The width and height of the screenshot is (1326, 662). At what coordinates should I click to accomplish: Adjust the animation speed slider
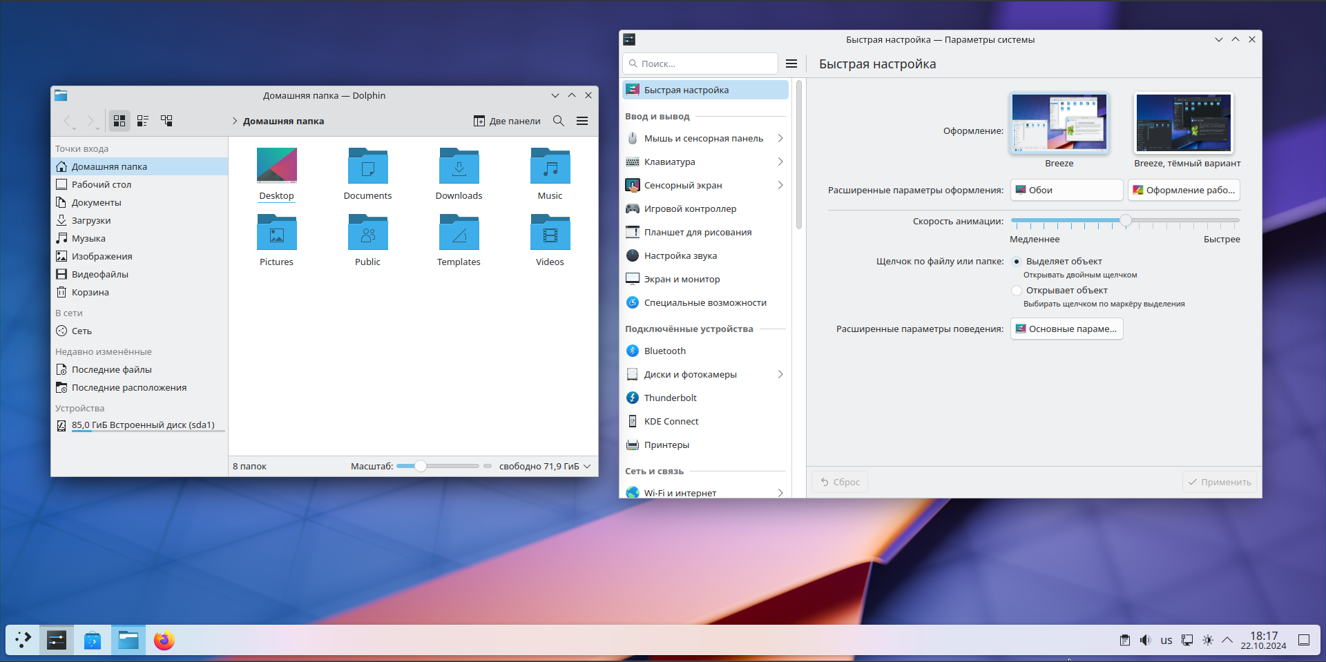pos(1126,221)
